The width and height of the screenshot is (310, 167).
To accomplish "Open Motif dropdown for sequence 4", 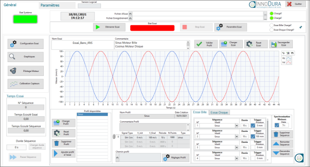I will coord(237,158).
